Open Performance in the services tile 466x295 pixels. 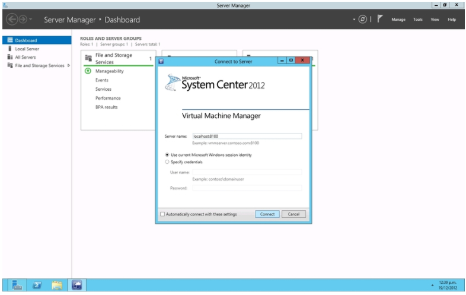(x=108, y=98)
